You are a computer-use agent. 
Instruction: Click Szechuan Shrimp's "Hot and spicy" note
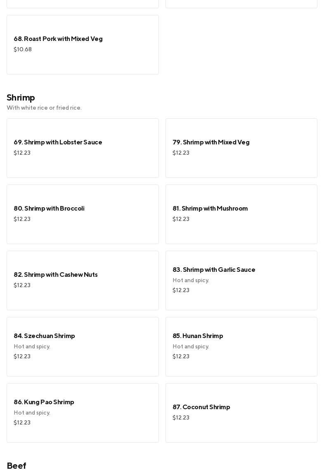(x=32, y=347)
